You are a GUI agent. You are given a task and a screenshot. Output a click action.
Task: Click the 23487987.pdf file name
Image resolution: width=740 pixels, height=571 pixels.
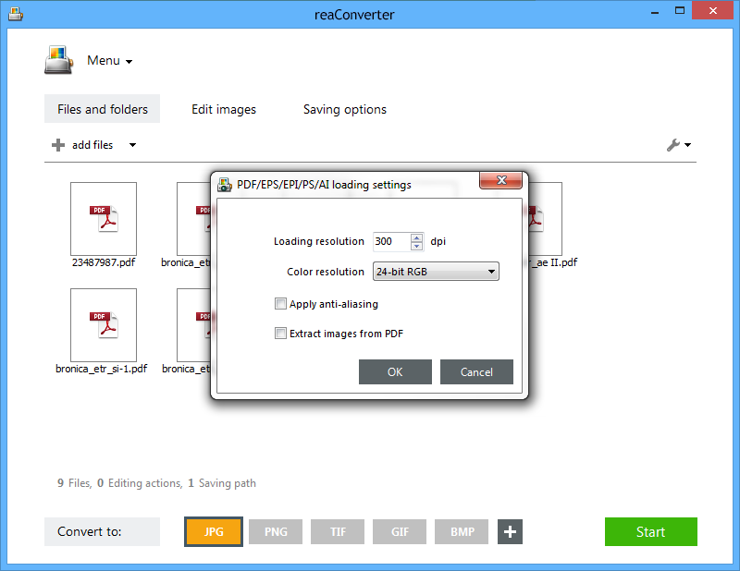pos(104,262)
